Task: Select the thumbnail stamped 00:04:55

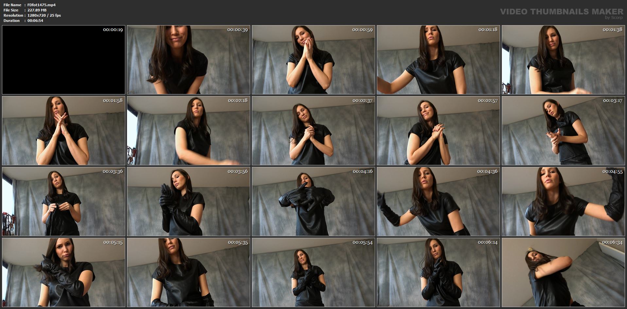Action: click(x=563, y=202)
